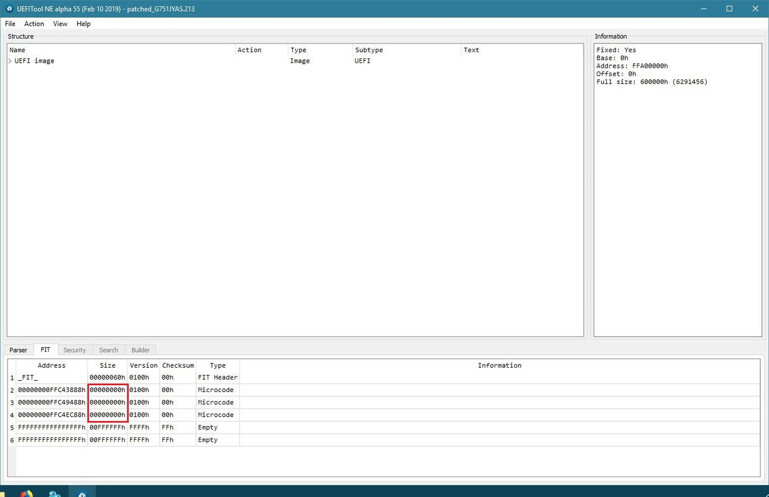The image size is (769, 497).
Task: Select the FFh checksum cell in row 6
Action: (178, 440)
